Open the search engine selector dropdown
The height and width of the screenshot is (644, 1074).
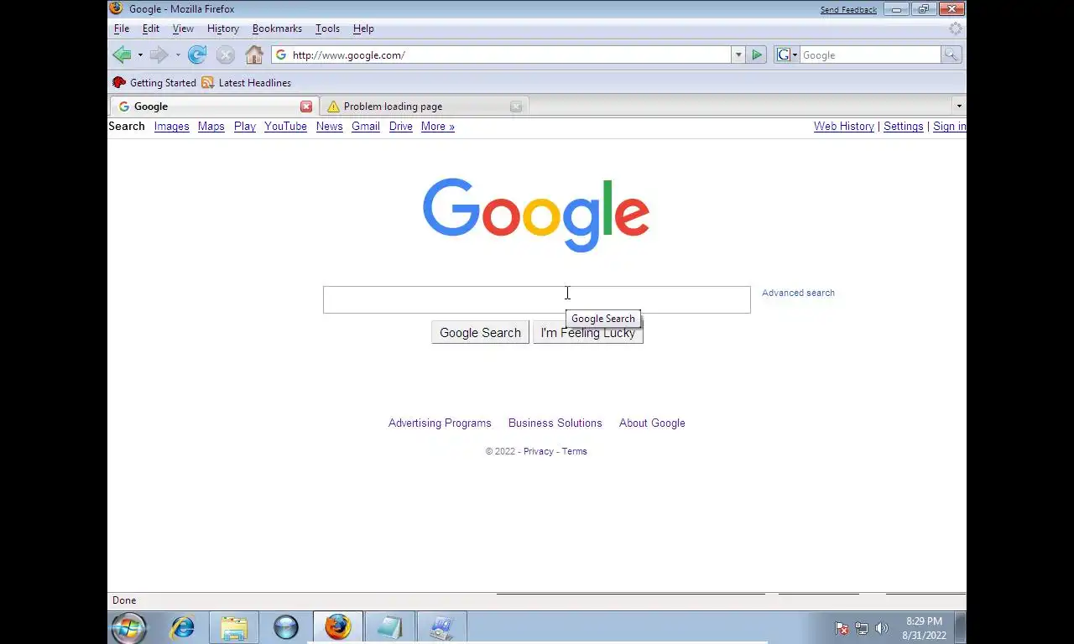tap(787, 55)
